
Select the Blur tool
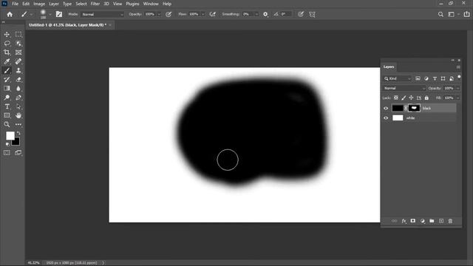point(18,89)
